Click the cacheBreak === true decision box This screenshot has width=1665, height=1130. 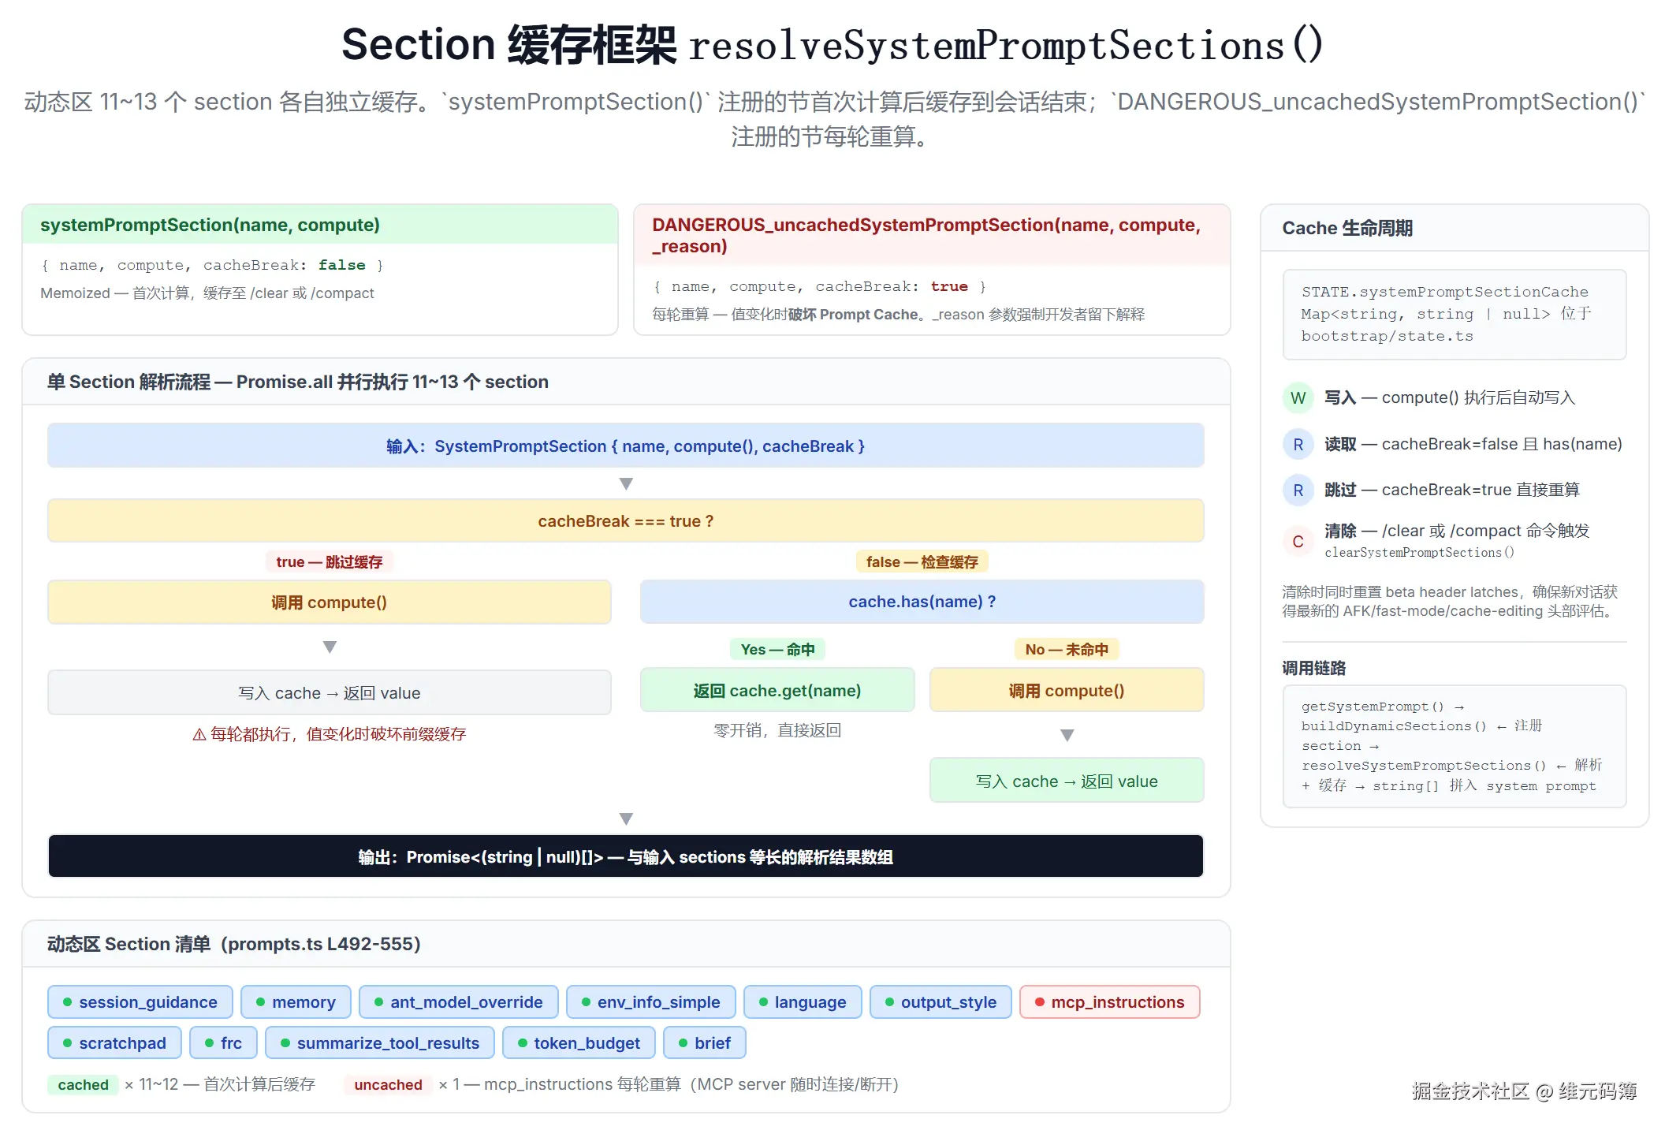click(x=626, y=521)
